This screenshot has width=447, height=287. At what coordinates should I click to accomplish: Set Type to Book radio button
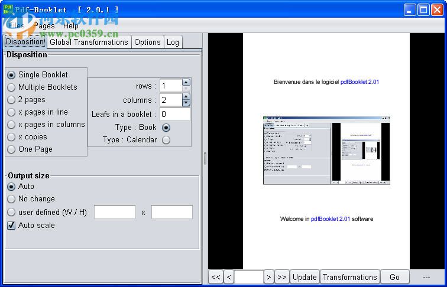click(166, 128)
